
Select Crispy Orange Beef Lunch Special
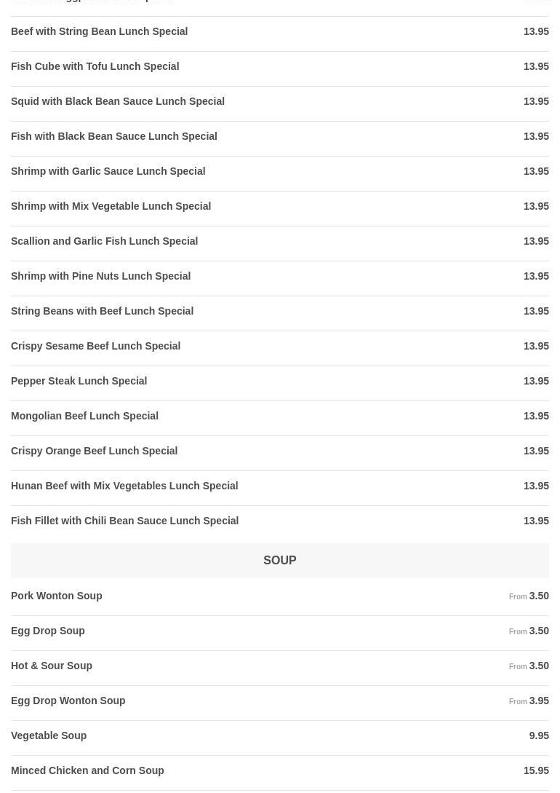click(94, 451)
